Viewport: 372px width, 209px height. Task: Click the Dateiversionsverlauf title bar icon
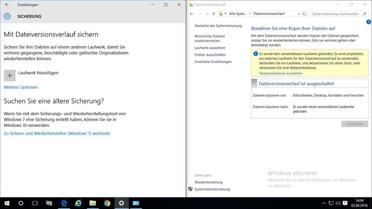pos(191,5)
